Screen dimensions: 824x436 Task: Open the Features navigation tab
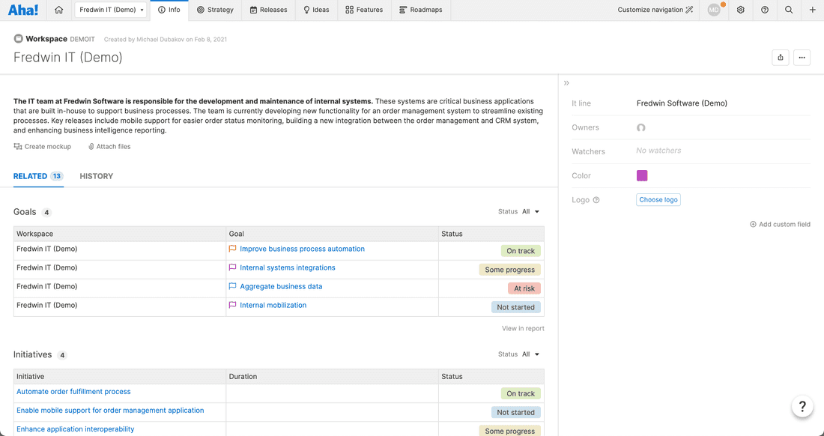click(x=364, y=10)
